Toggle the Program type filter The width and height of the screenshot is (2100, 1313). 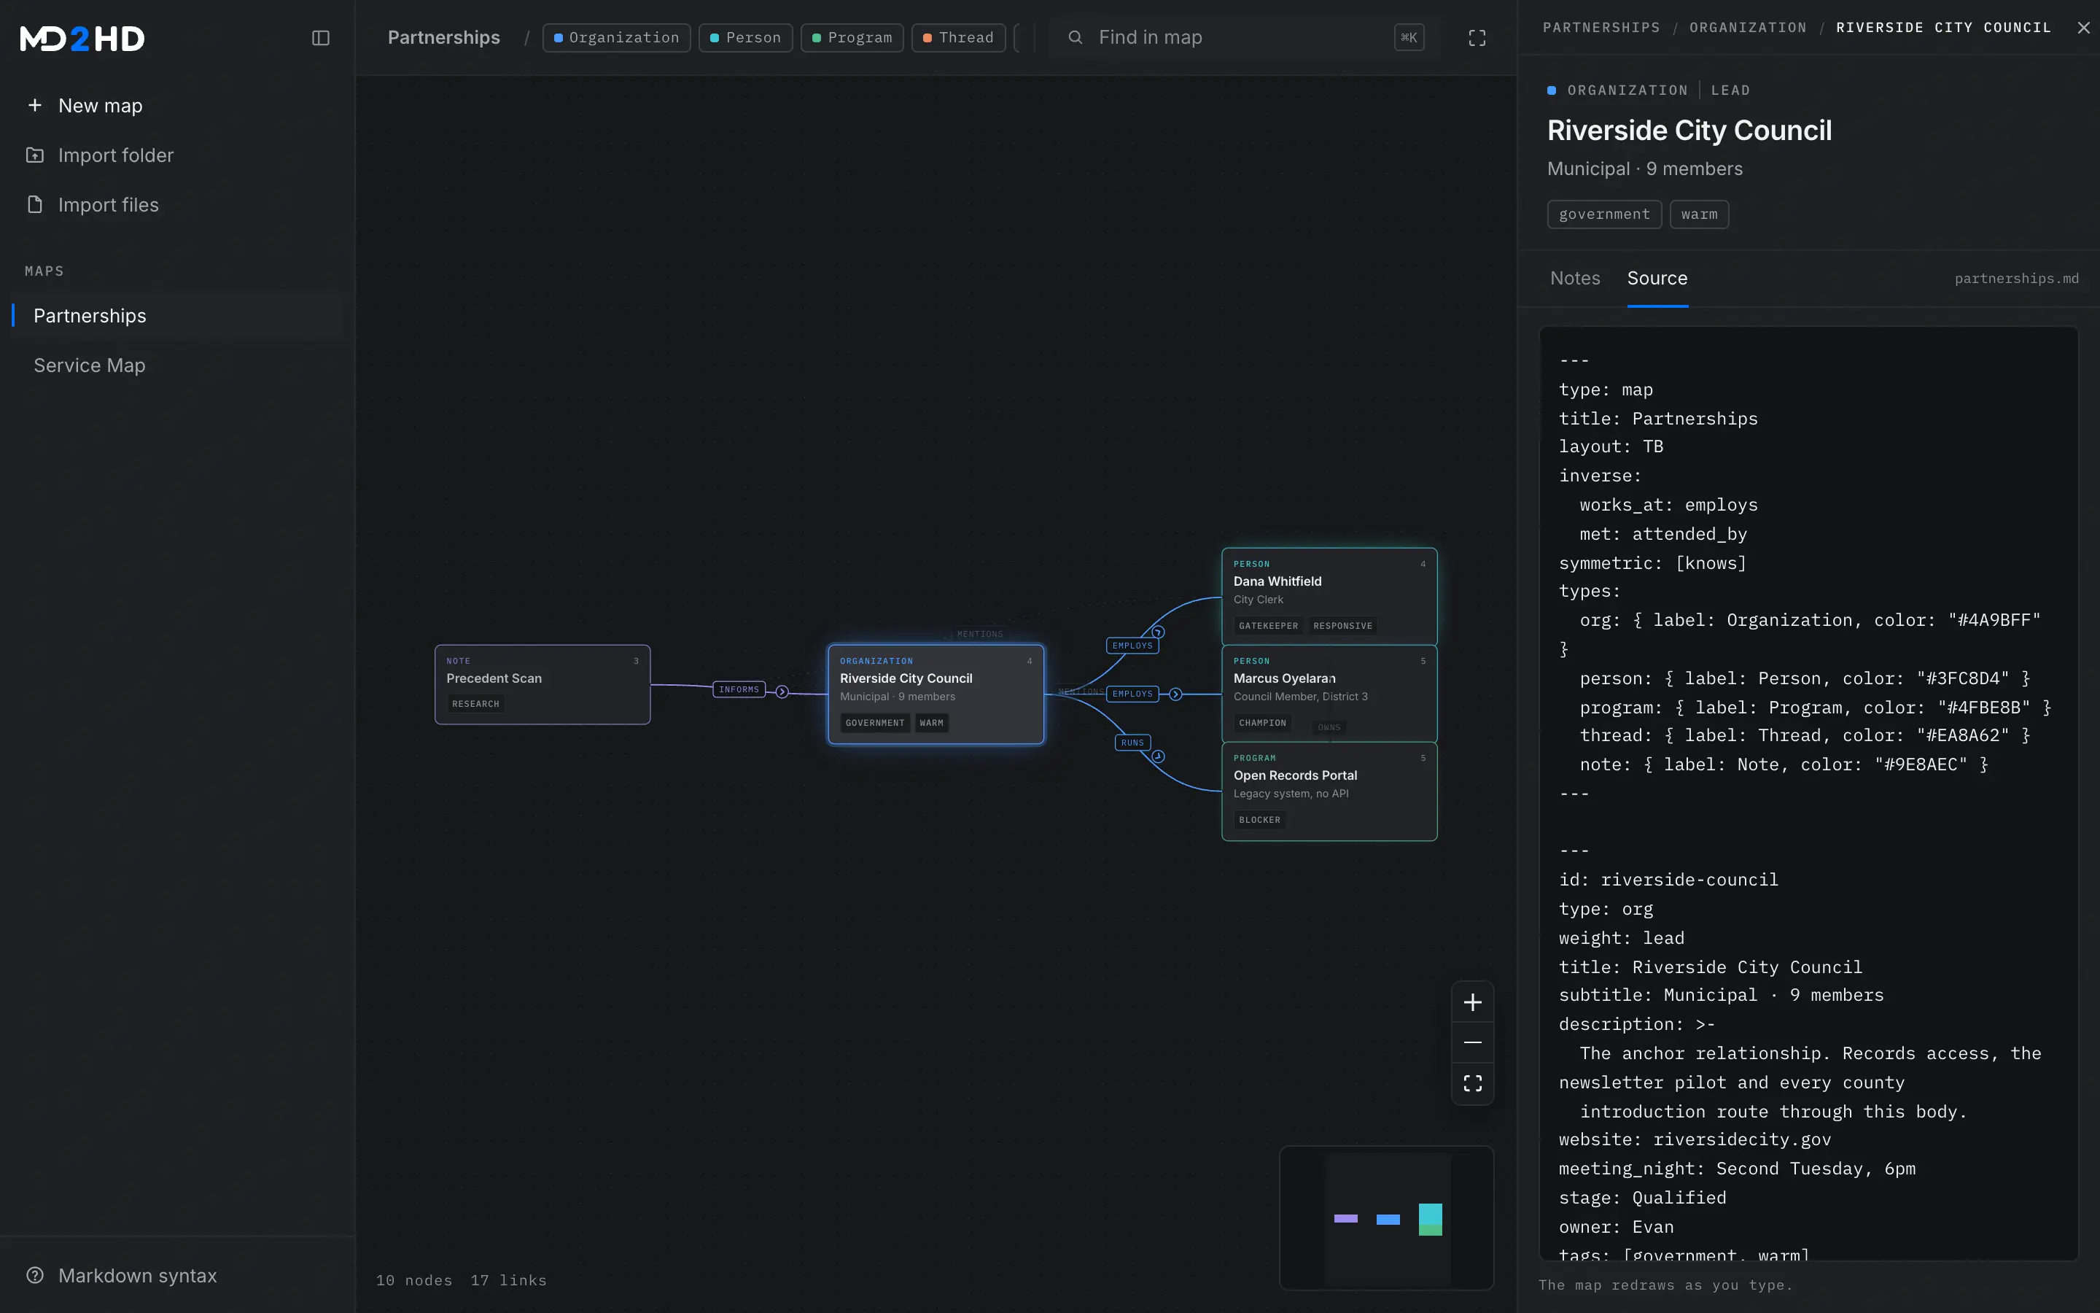click(x=852, y=37)
